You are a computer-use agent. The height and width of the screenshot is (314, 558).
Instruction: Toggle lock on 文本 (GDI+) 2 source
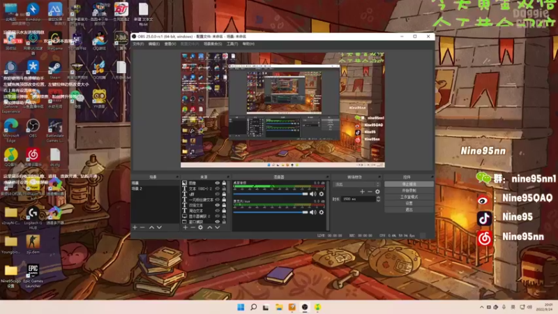click(x=224, y=188)
